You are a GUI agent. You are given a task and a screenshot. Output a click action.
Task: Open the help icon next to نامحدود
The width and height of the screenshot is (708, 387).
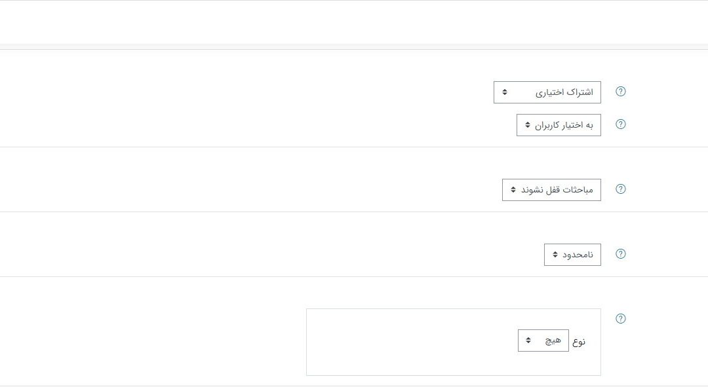coord(621,254)
